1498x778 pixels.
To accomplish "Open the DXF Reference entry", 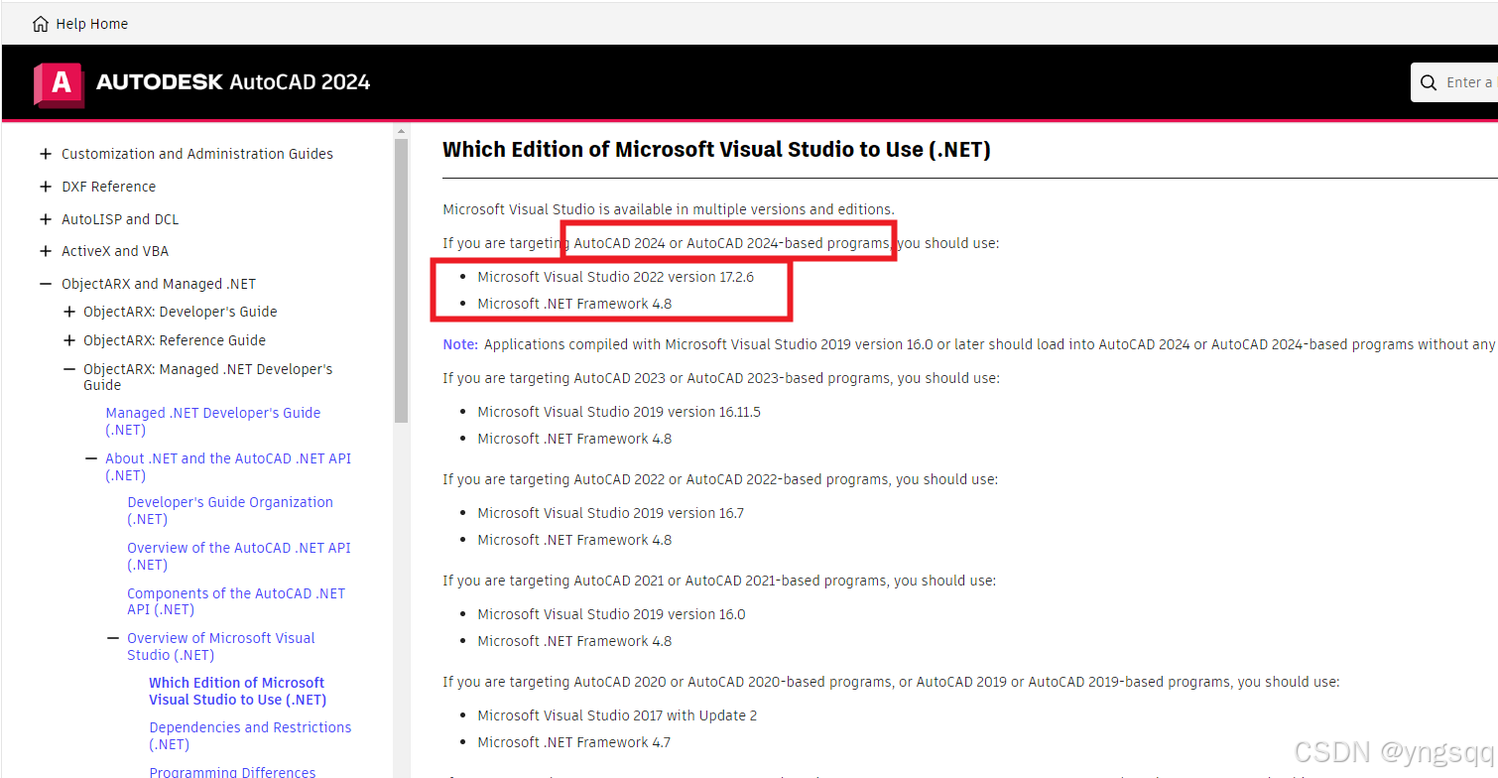I will 108,187.
